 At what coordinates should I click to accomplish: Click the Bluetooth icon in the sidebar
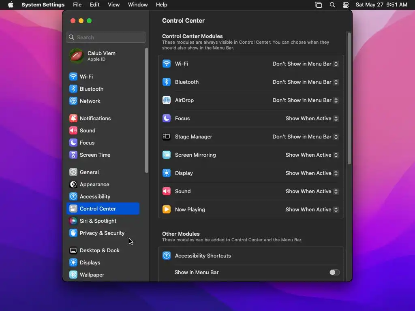(73, 89)
